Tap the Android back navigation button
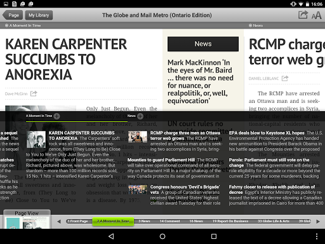The height and width of the screenshot is (244, 325). (111, 236)
